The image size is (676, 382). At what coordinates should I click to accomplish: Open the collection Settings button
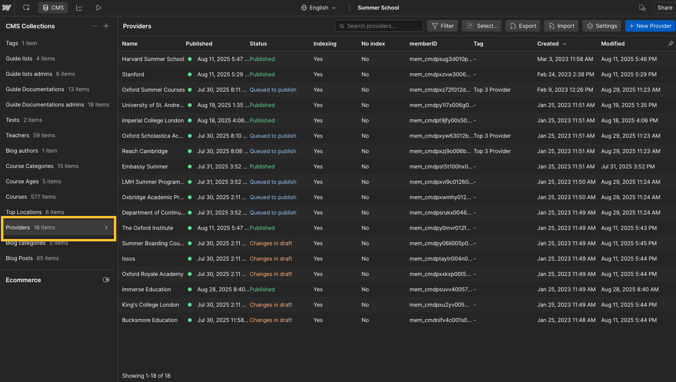tap(602, 26)
